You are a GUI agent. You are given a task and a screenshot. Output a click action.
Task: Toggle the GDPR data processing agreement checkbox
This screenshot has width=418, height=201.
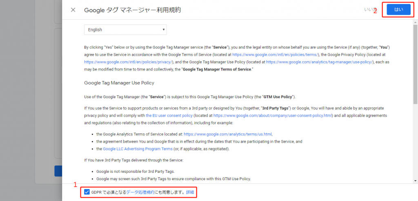pos(87,192)
